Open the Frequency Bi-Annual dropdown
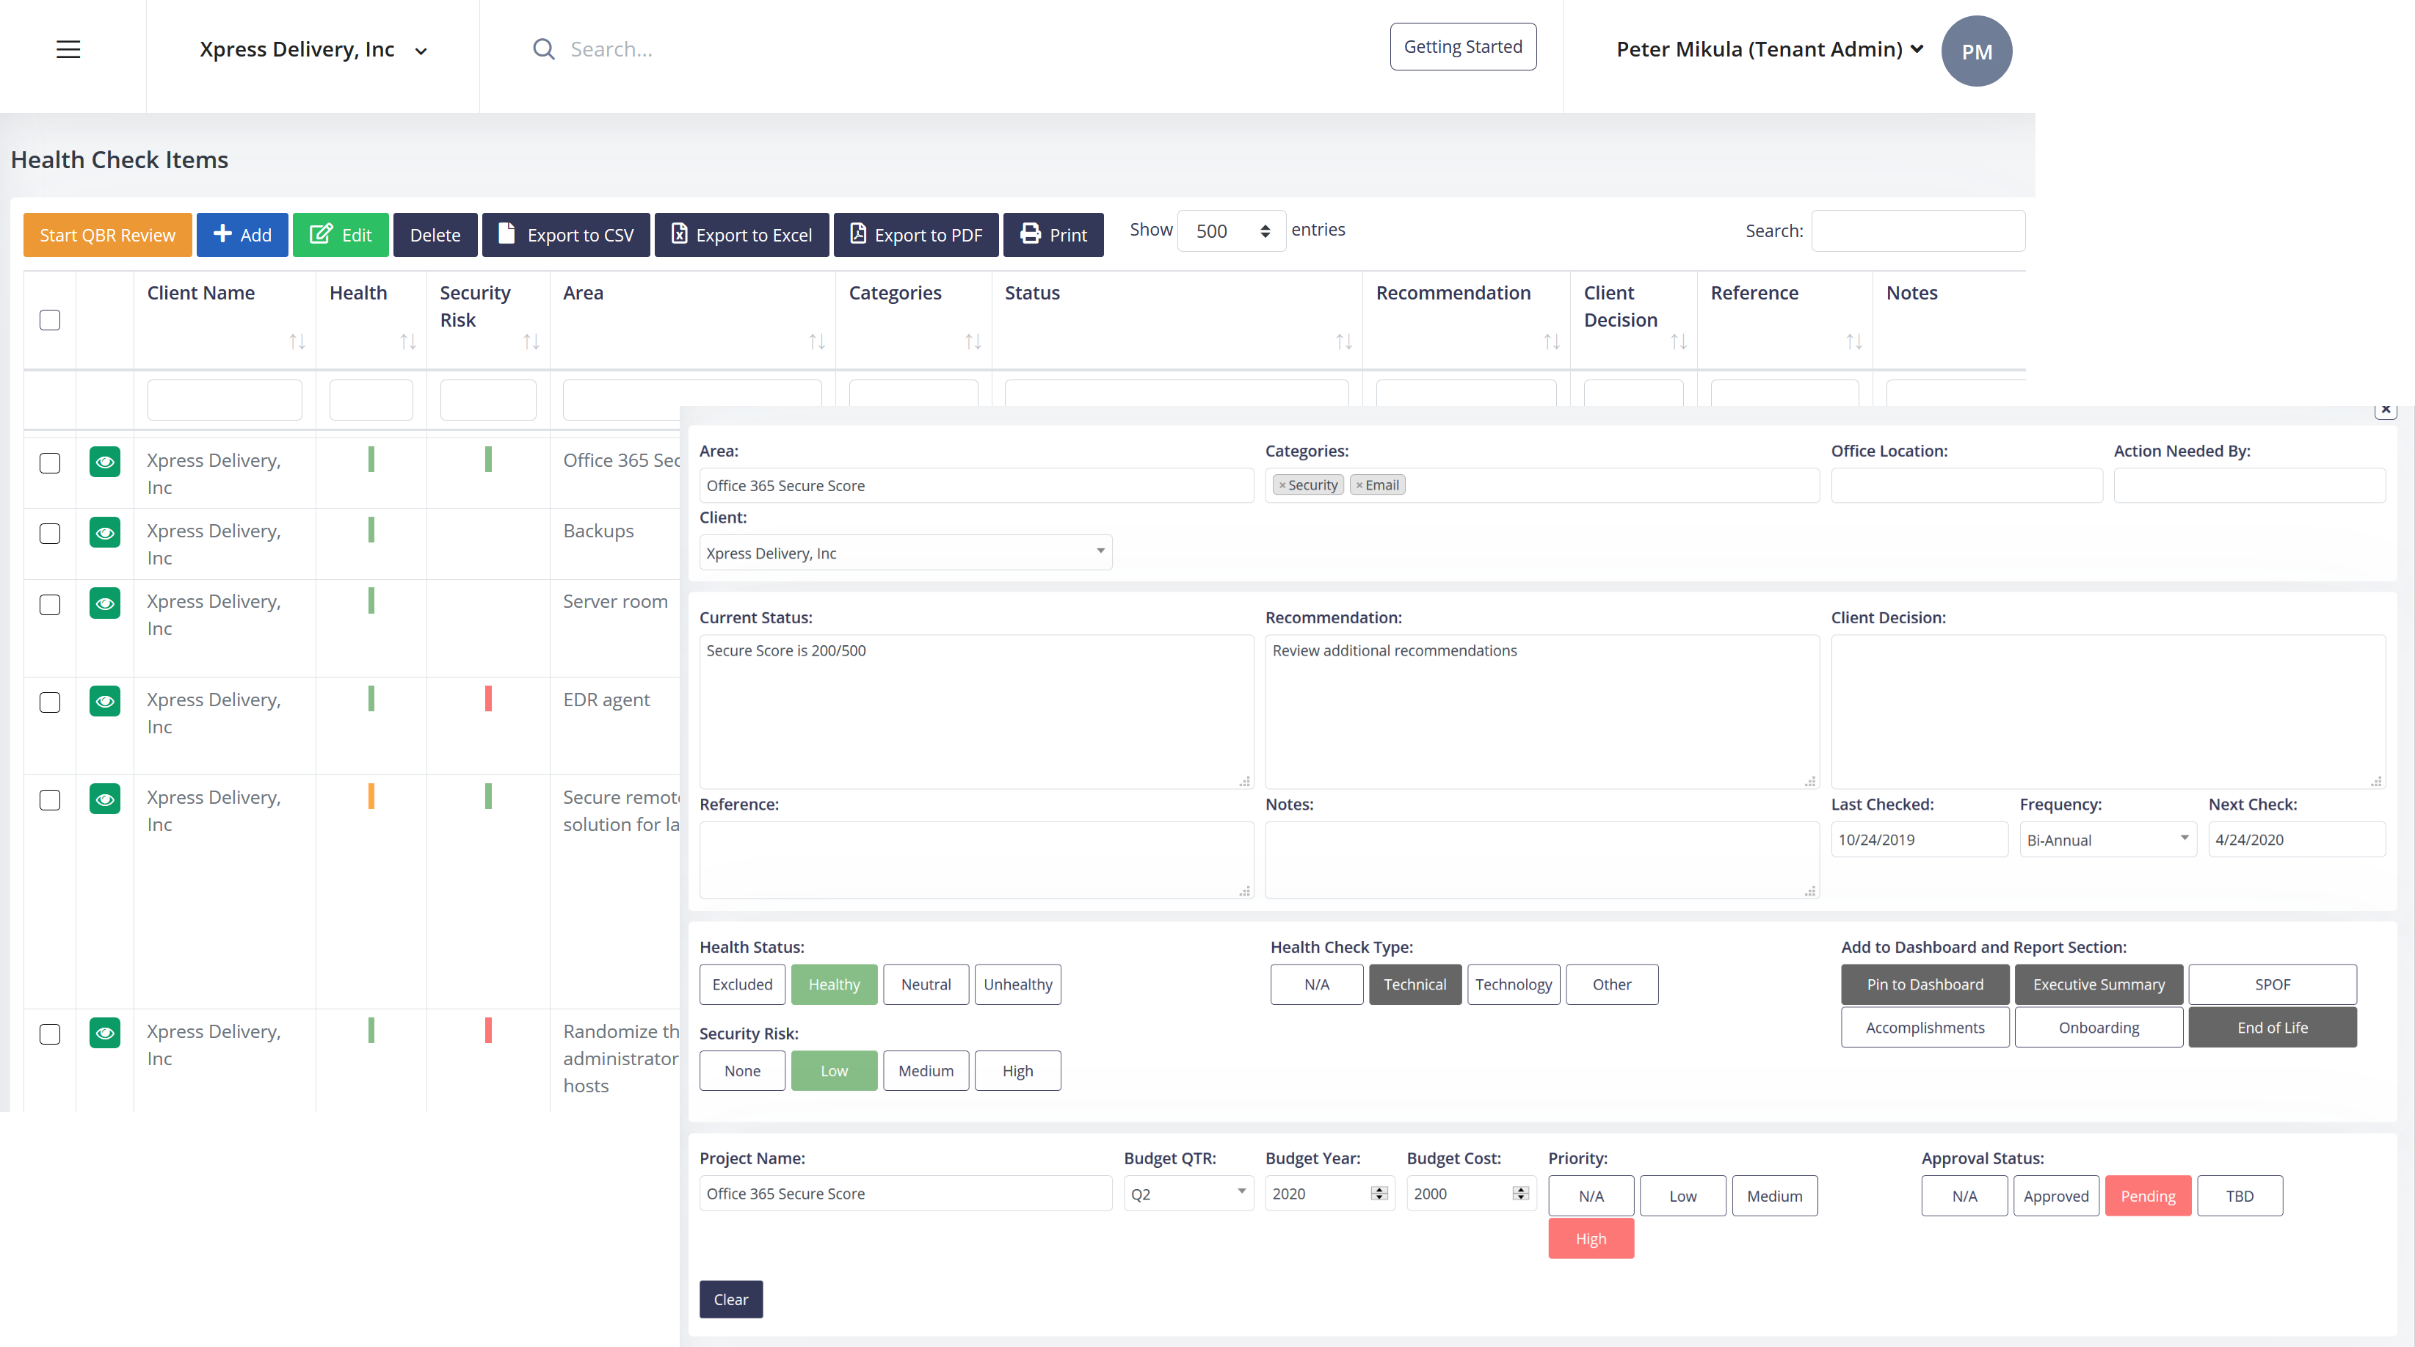The width and height of the screenshot is (2415, 1347). (x=2107, y=840)
